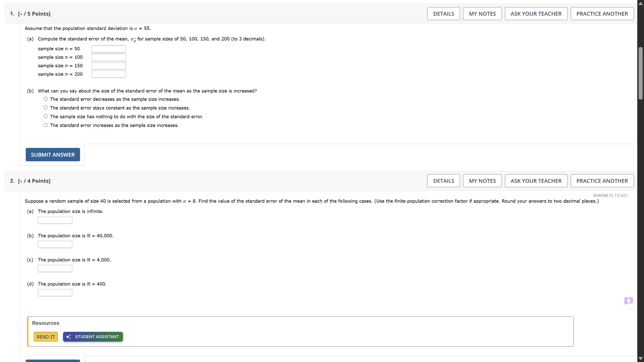This screenshot has width=644, height=362.
Task: Click the vertical scrollbar thumb
Action: click(641, 74)
